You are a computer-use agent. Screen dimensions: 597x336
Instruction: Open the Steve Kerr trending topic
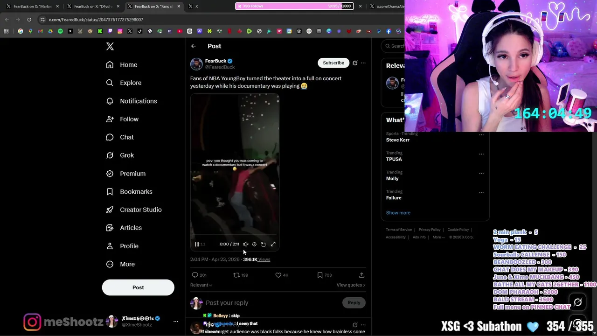click(x=398, y=140)
